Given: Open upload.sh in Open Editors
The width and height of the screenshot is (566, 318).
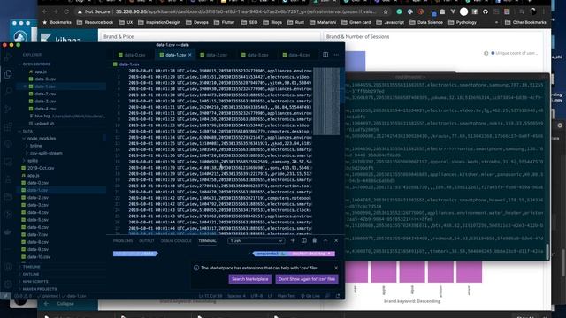Looking at the screenshot, I should [44, 124].
